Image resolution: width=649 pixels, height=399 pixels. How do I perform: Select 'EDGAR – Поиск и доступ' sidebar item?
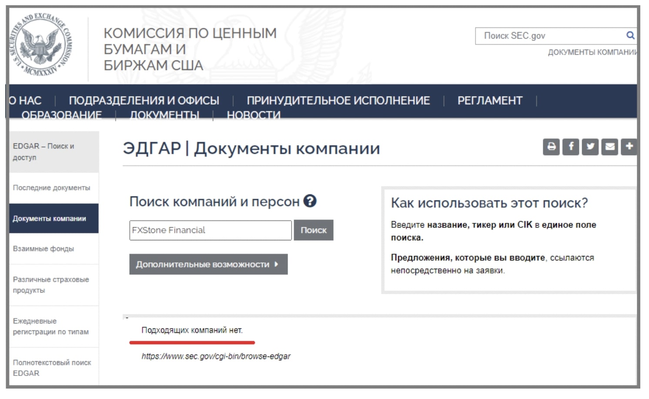54,152
